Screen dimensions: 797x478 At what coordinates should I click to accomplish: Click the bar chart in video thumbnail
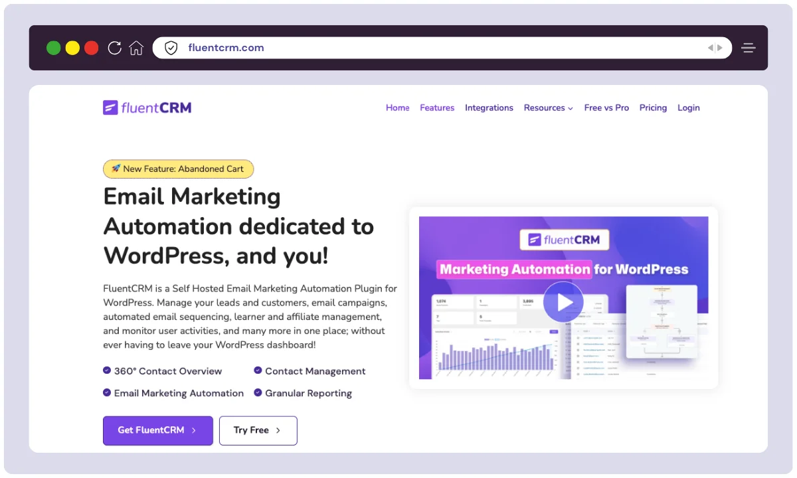(x=495, y=357)
